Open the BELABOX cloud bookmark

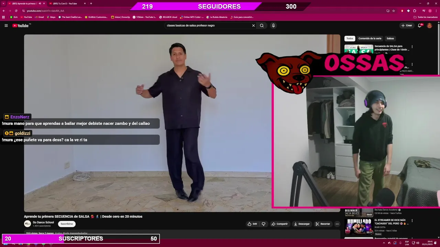pos(168,17)
